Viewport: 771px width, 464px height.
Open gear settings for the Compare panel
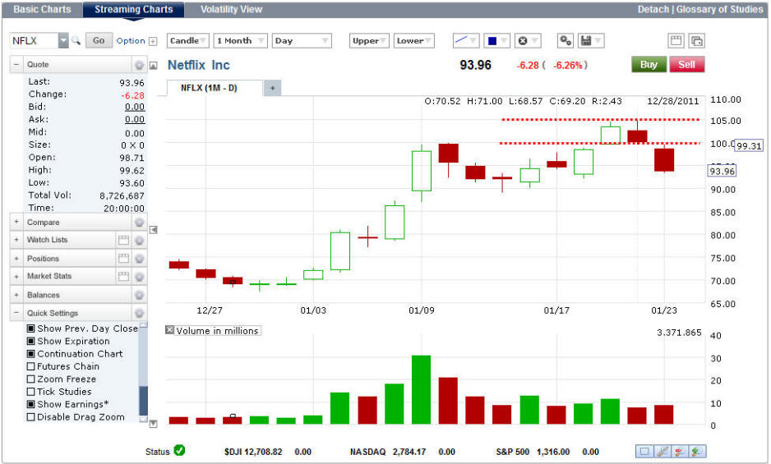[139, 223]
